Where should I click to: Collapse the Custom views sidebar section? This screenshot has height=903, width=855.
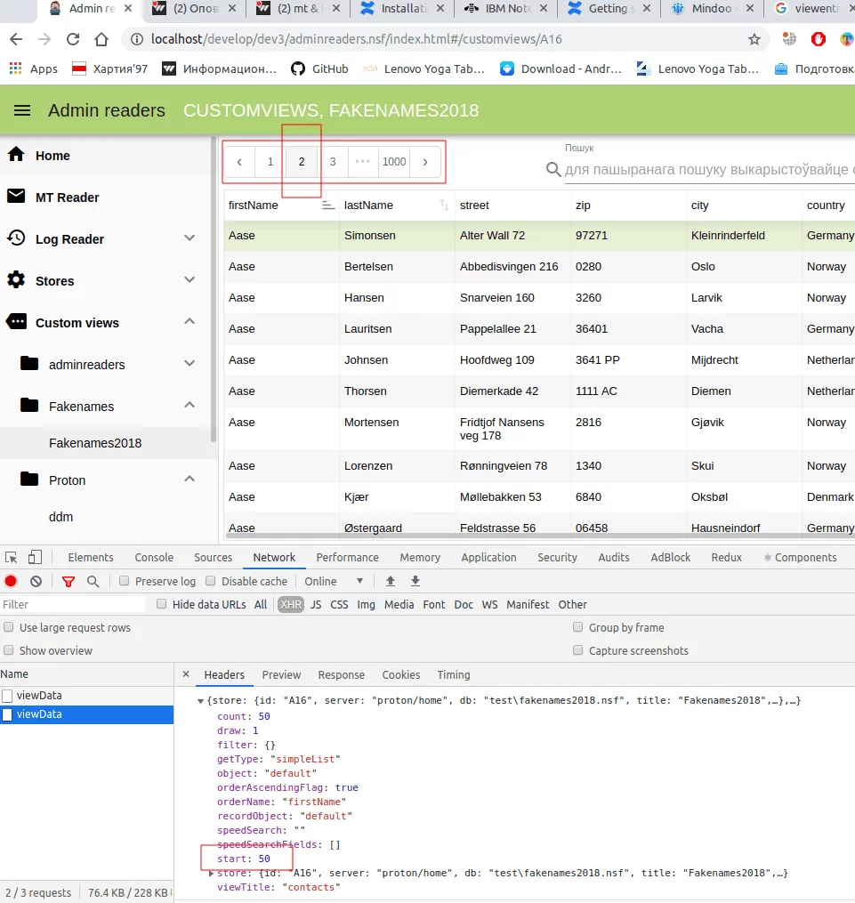tap(190, 322)
